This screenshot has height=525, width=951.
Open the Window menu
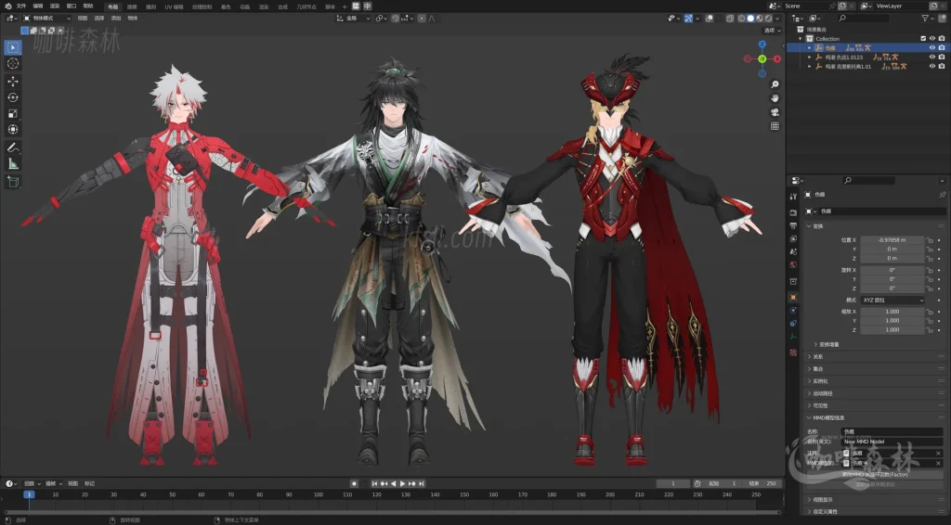coord(71,6)
